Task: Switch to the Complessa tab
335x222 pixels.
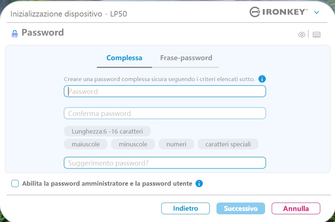Action: (x=124, y=58)
